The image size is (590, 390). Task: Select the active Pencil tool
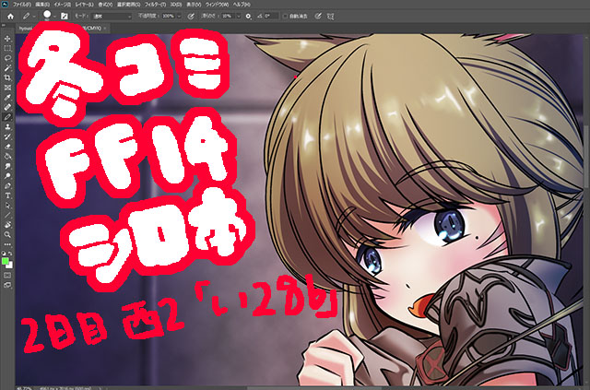7,117
